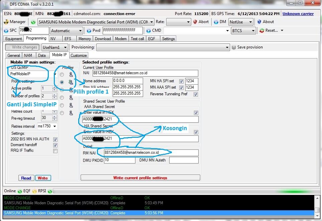The width and height of the screenshot is (322, 221).
Task: Click the first profile user icon
Action: [x=71, y=74]
